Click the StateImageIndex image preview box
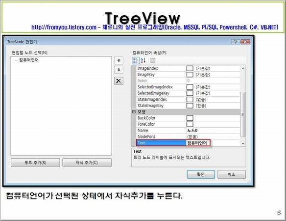 click(x=190, y=100)
